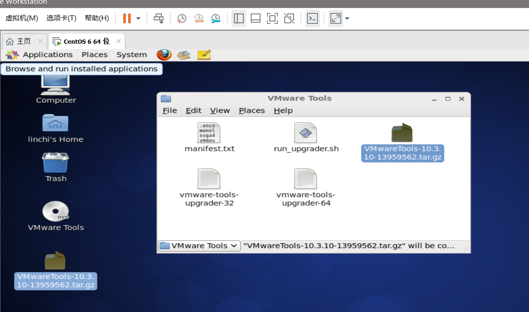The image size is (529, 312).
Task: Open File menu in VMware Tools window
Action: pos(170,110)
